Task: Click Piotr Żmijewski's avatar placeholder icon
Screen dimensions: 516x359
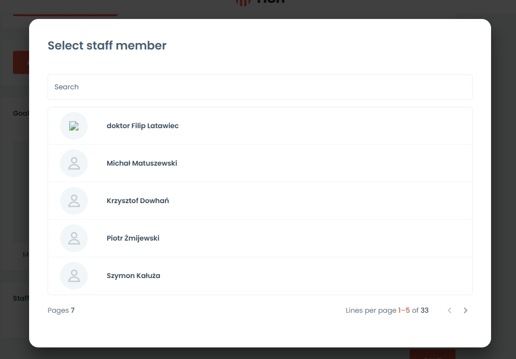Action: 74,238
